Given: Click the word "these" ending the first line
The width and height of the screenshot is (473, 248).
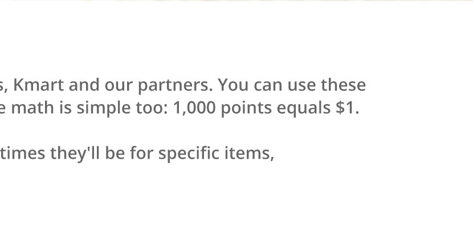Looking at the screenshot, I should [x=344, y=85].
